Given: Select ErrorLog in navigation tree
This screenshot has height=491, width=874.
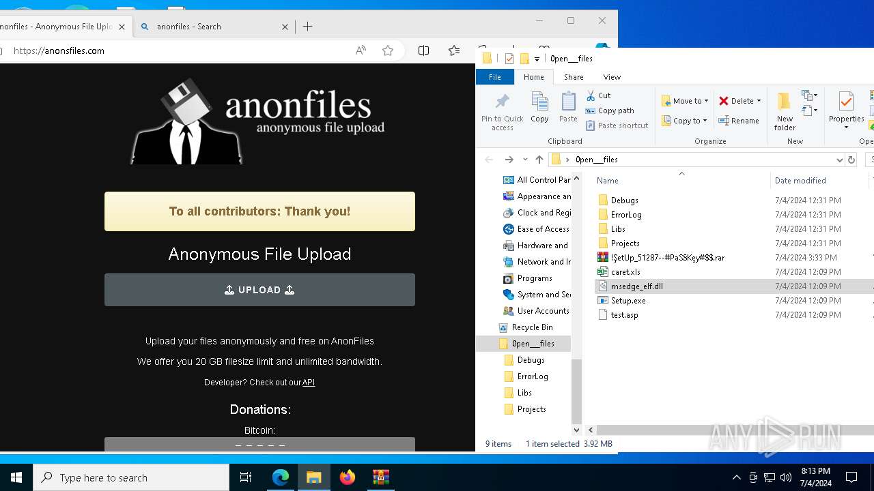Looking at the screenshot, I should (x=533, y=376).
